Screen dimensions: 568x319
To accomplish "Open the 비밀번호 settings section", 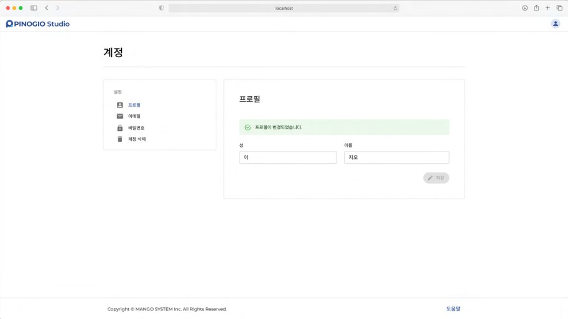I will pos(136,128).
